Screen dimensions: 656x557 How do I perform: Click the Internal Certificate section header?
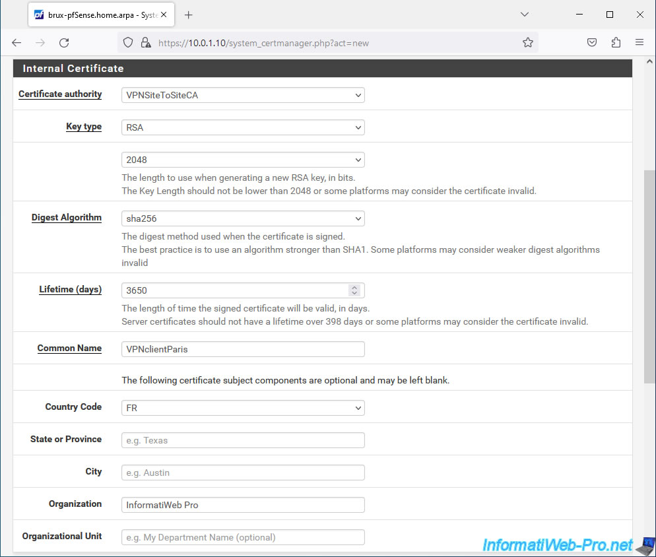click(x=323, y=68)
